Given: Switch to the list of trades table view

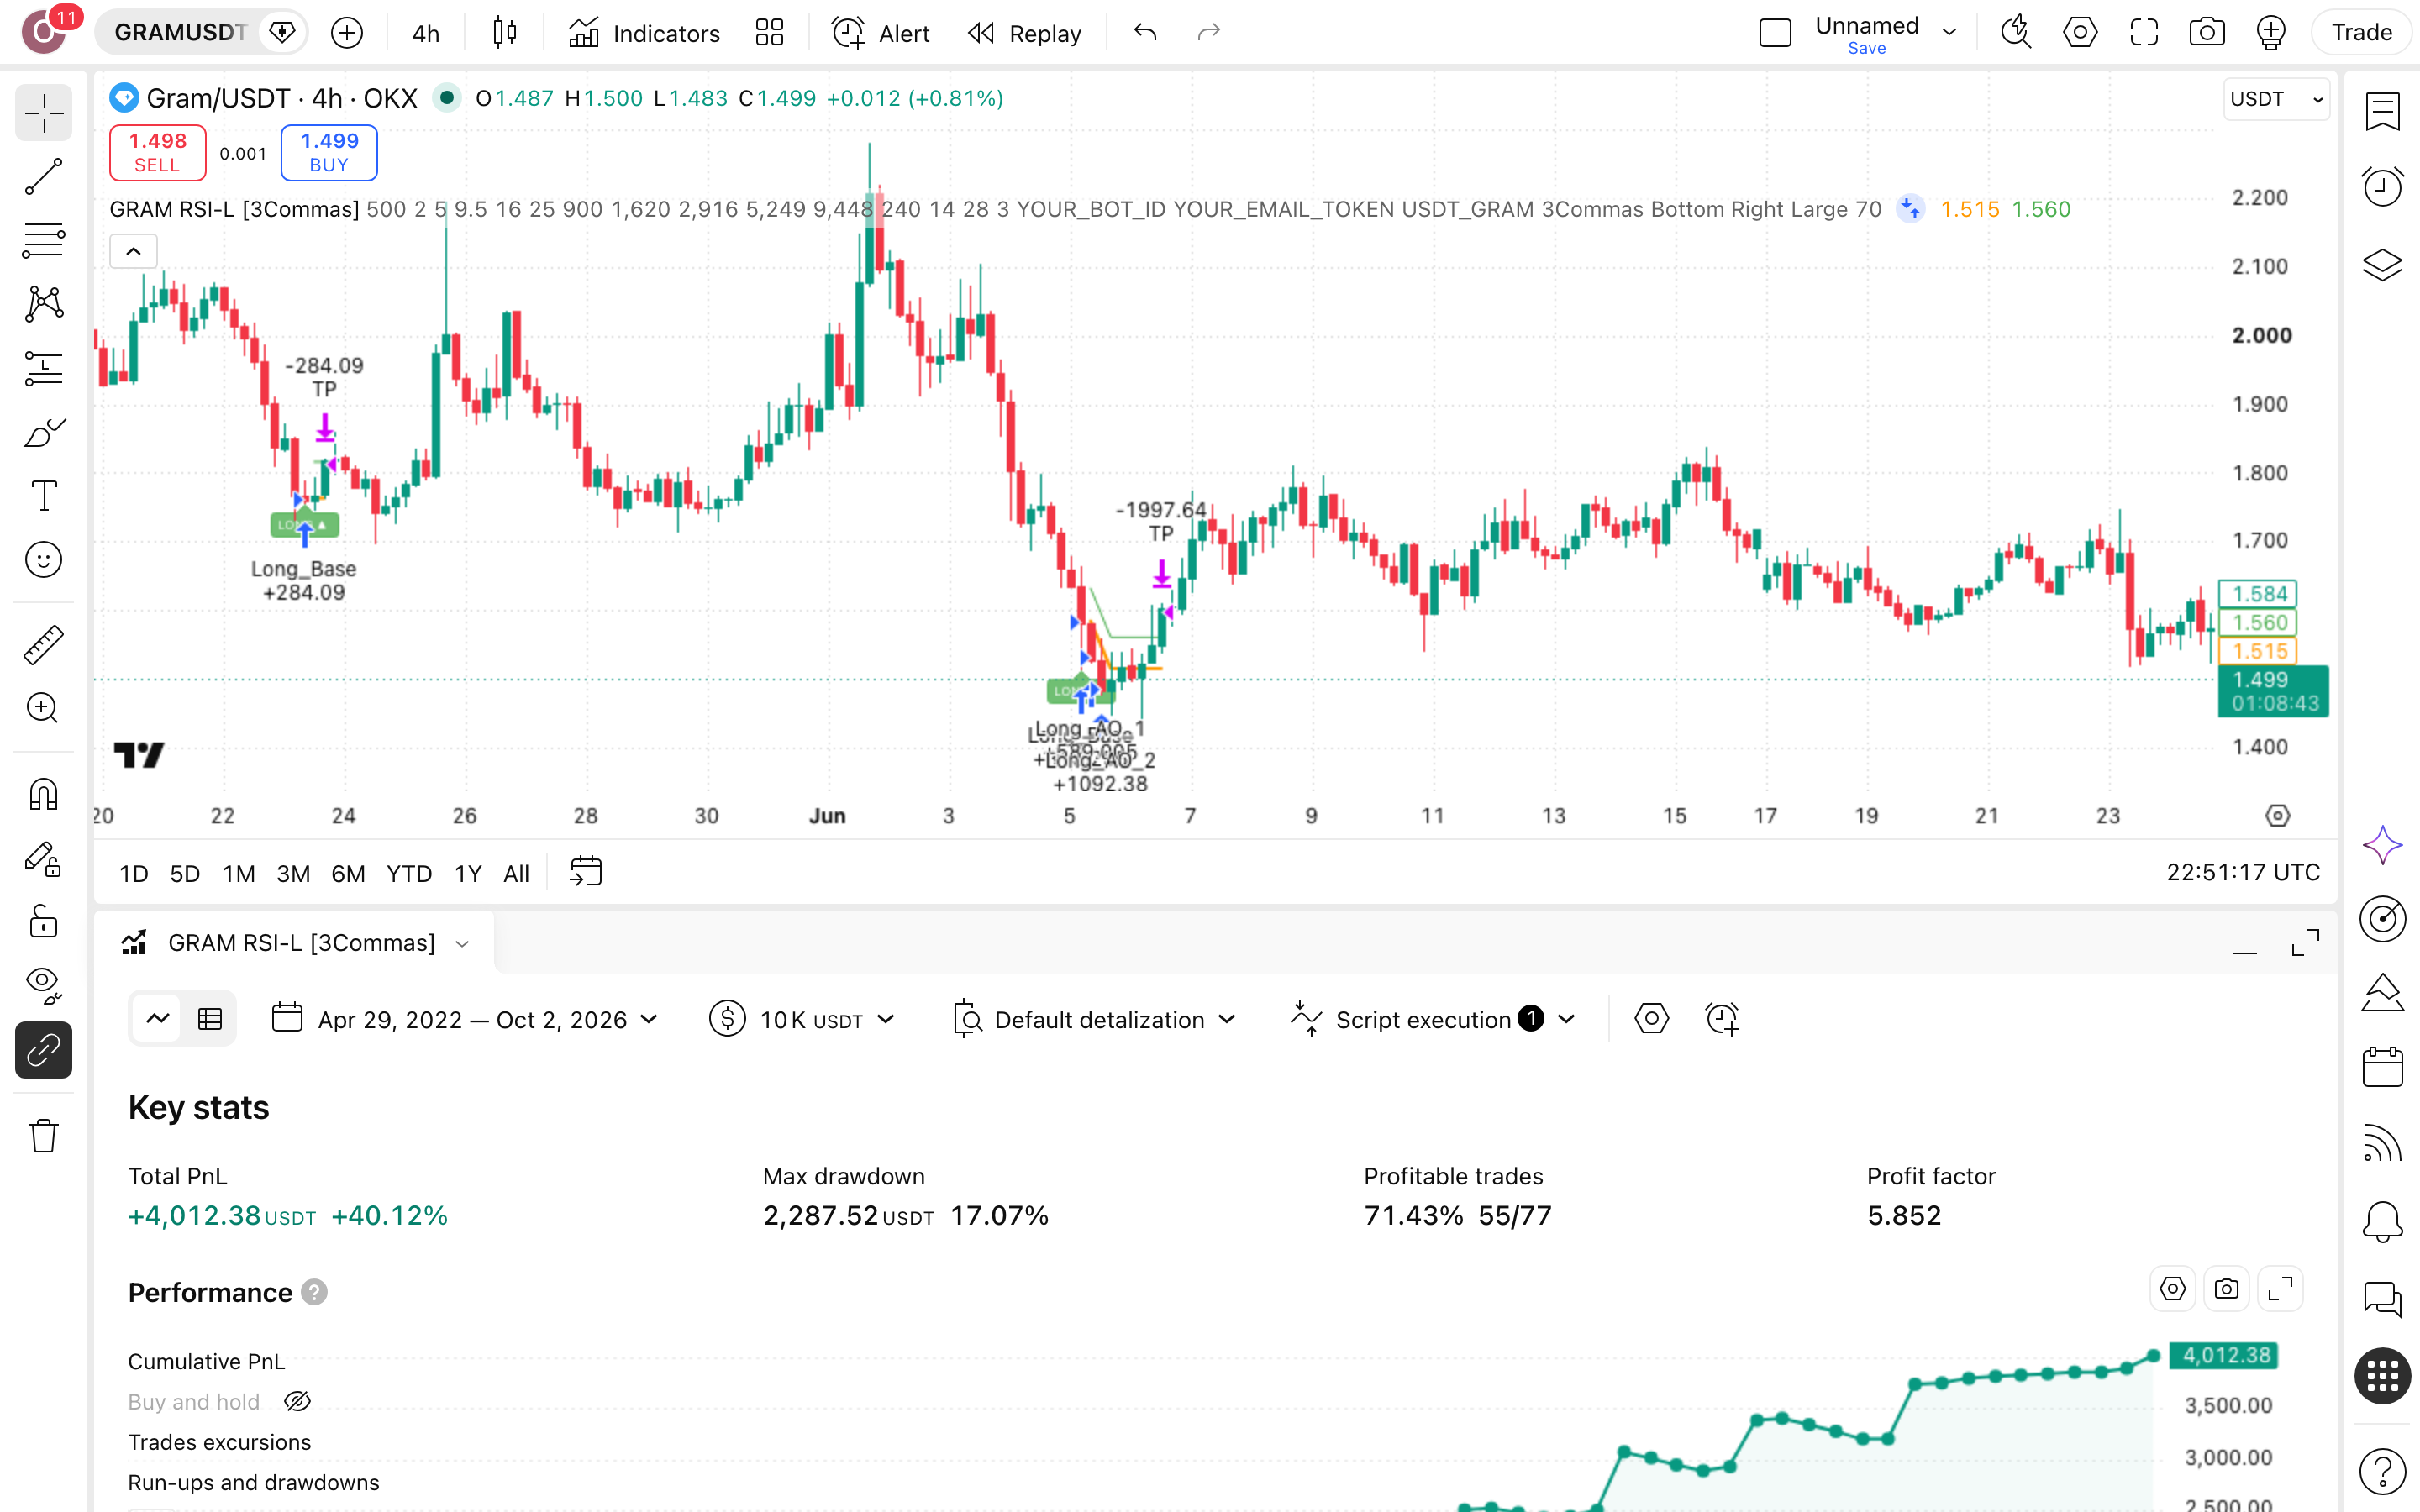Looking at the screenshot, I should (x=210, y=1019).
